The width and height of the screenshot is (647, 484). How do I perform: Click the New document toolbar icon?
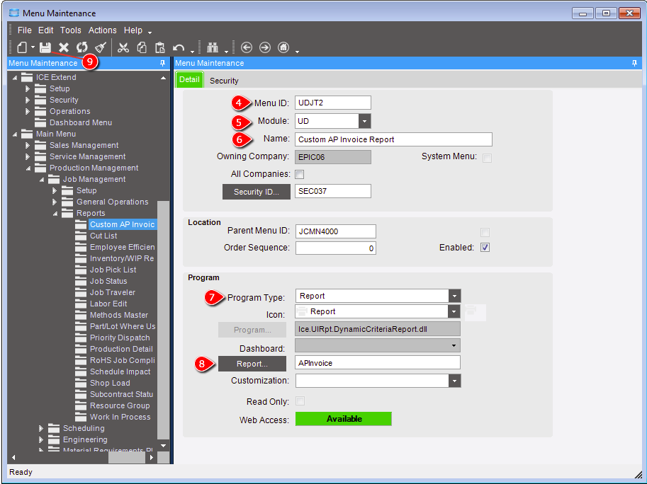22,47
